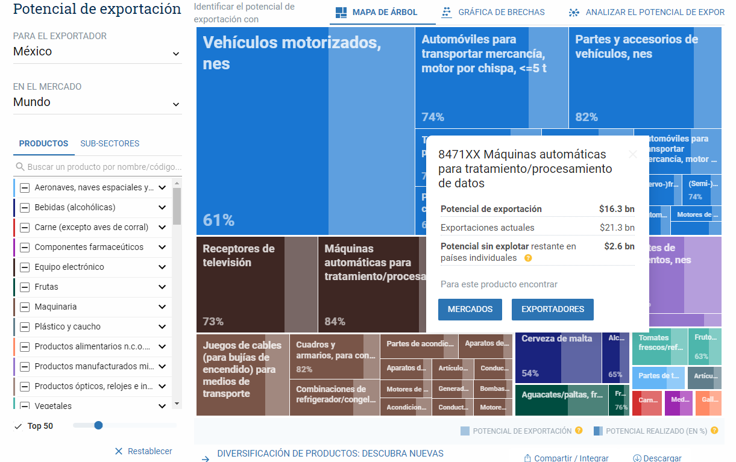
Task: Click the Descargar download icon
Action: (637, 458)
